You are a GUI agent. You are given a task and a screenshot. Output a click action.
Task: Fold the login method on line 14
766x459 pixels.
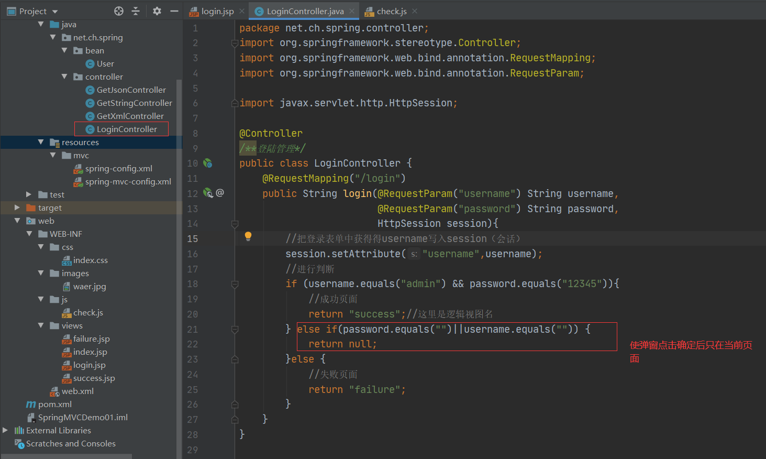(235, 224)
